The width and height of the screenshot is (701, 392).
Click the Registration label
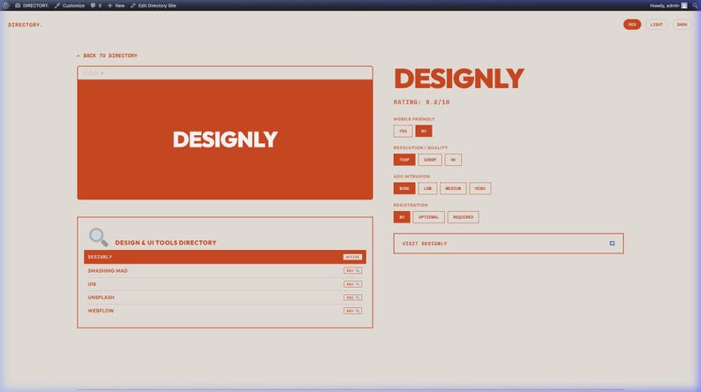tap(411, 205)
